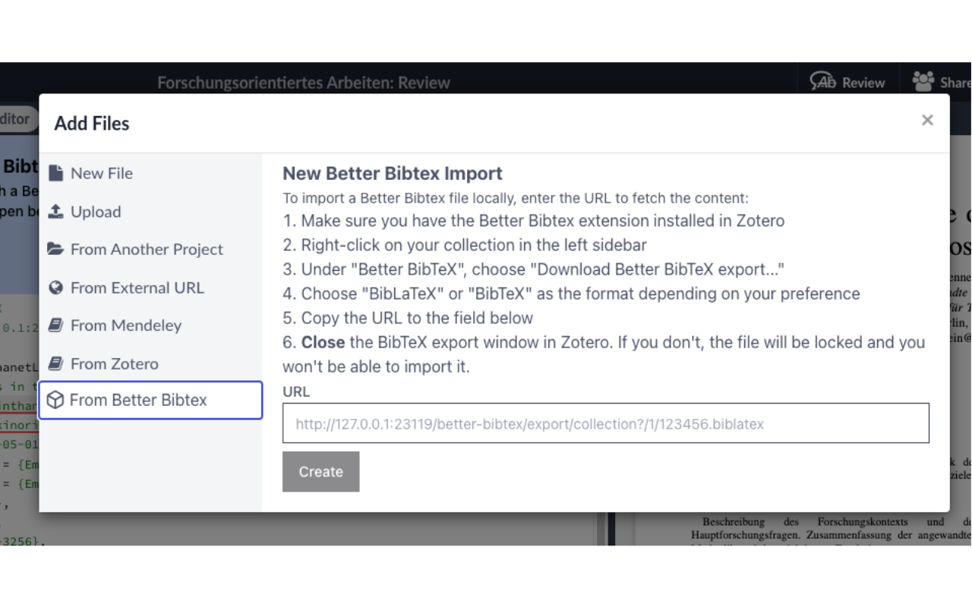Image resolution: width=972 pixels, height=607 pixels.
Task: Select the "From Mendeley" text entry
Action: click(x=126, y=325)
